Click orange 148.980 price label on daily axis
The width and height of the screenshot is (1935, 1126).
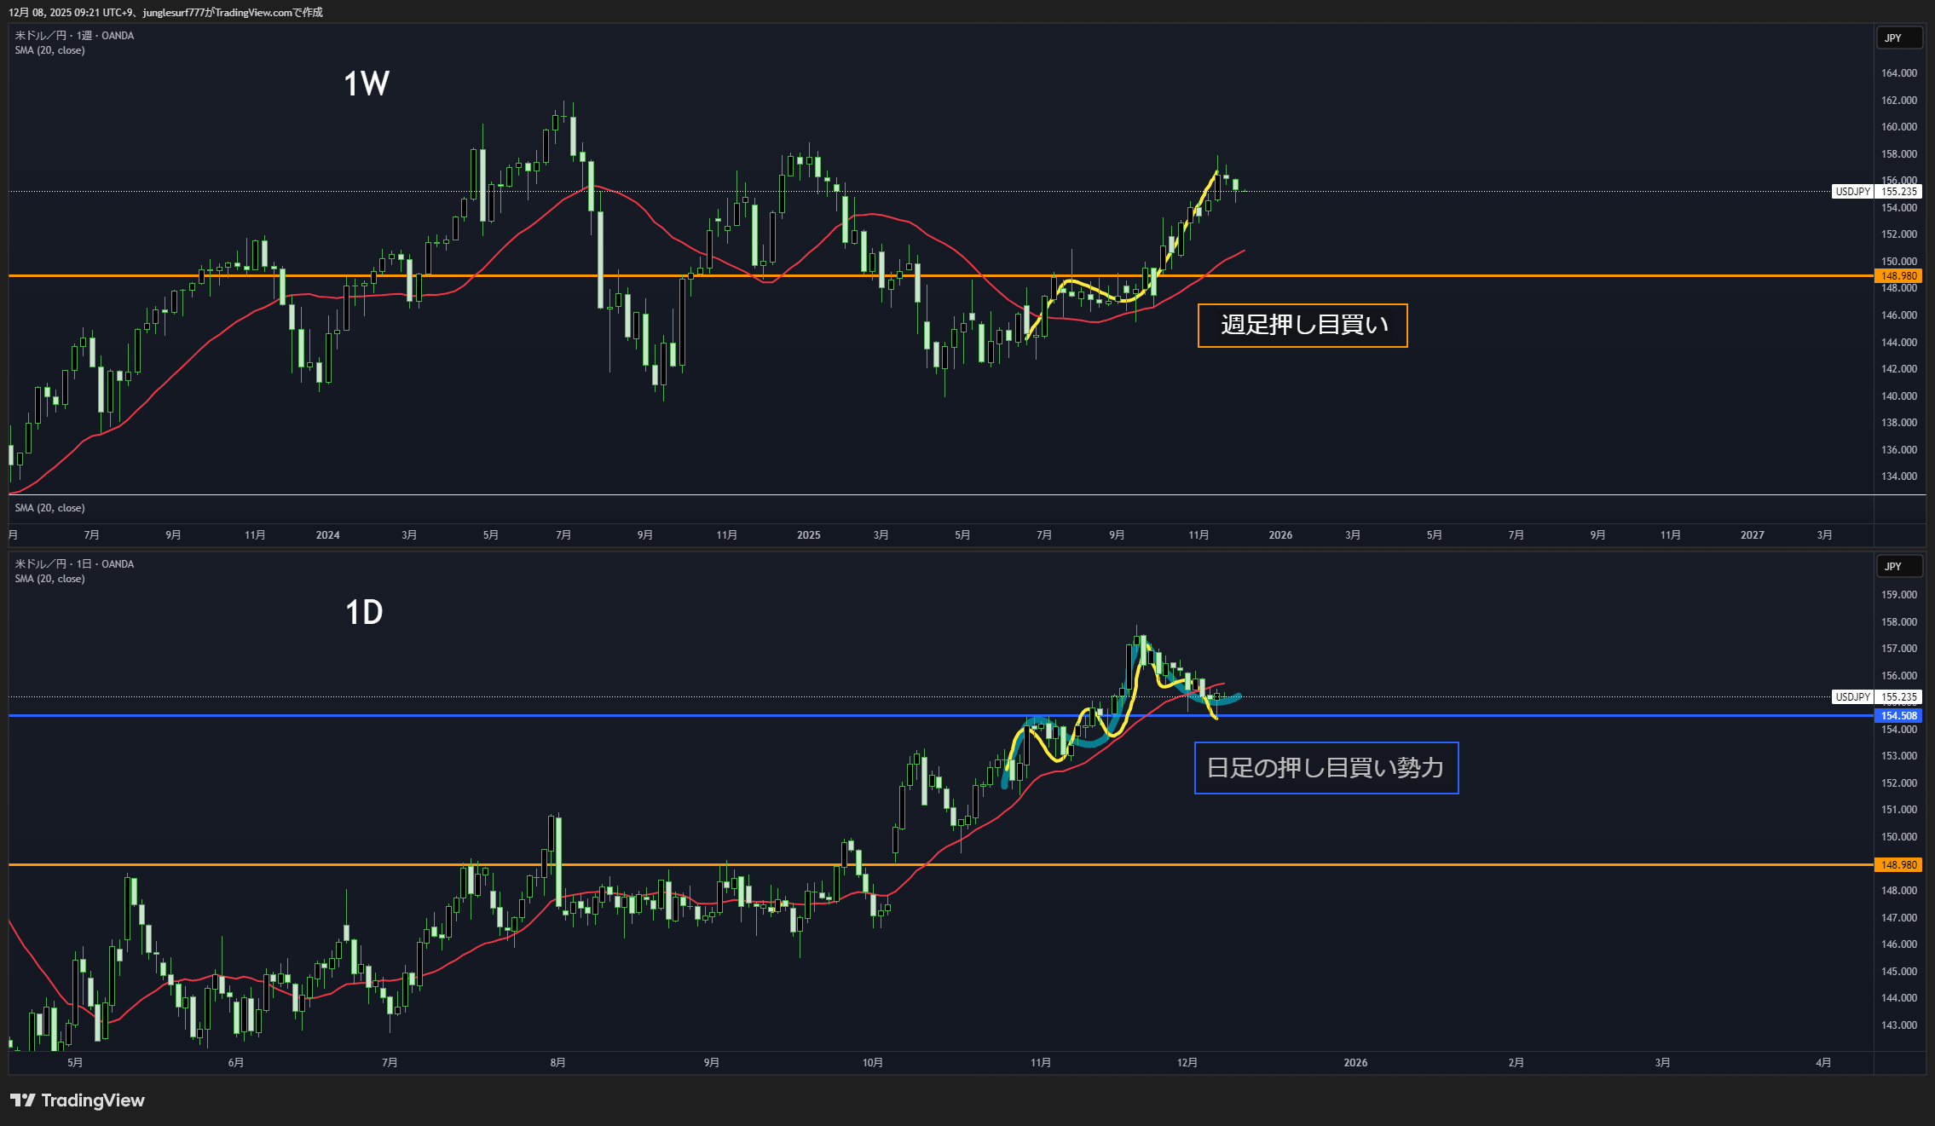[x=1898, y=865]
